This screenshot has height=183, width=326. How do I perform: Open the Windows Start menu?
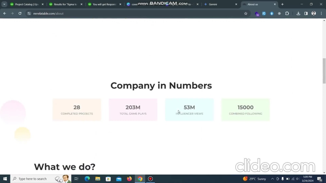pyautogui.click(x=5, y=179)
